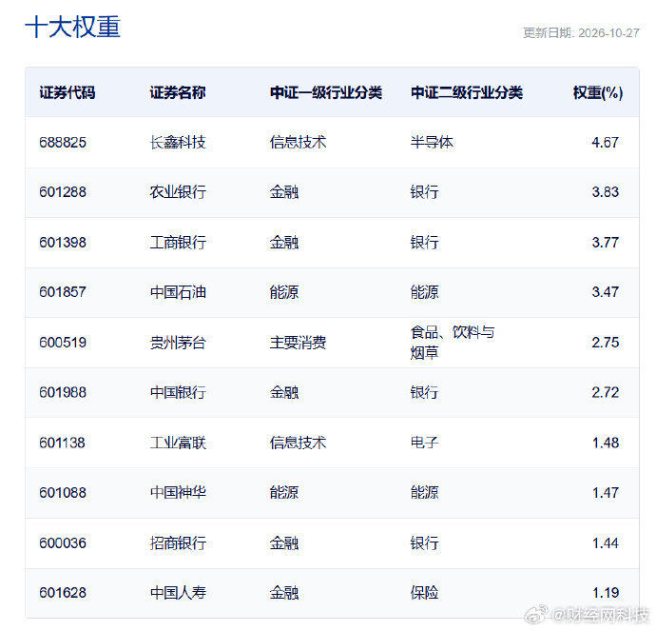
Task: Select the 中证二级行业分类 column header
Action: click(x=467, y=92)
